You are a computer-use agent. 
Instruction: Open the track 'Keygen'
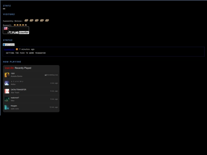point(14,106)
